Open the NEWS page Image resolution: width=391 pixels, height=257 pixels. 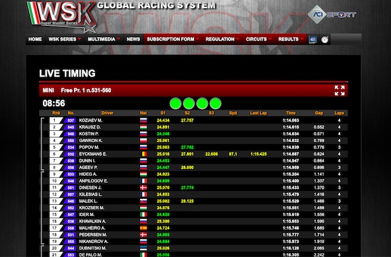point(133,39)
